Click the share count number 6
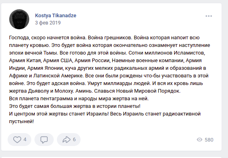This screenshot has height=158, width=228. tap(74, 140)
